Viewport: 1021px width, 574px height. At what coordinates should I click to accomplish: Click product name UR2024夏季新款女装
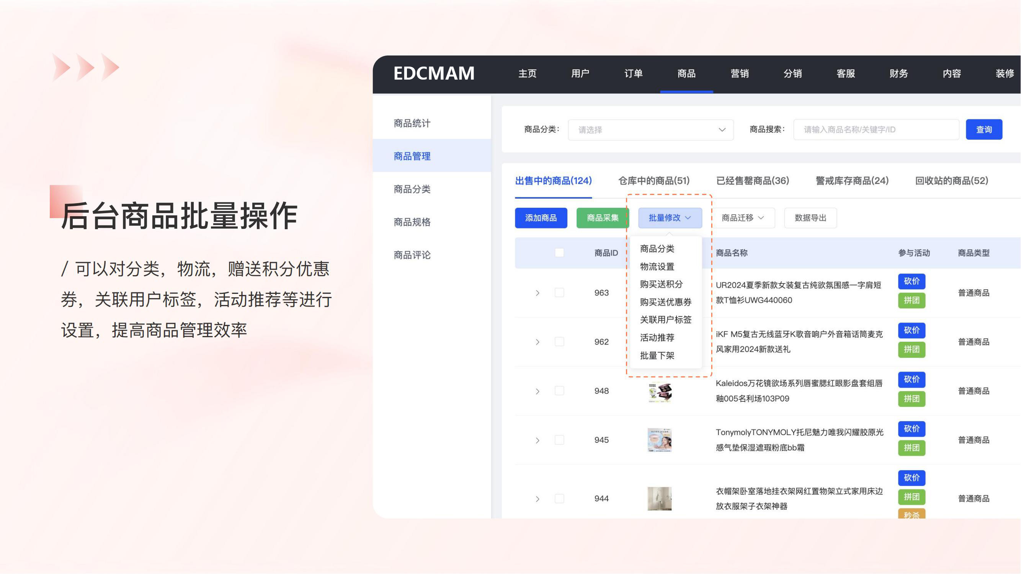point(798,293)
